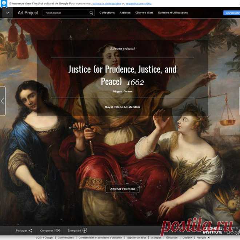The height and width of the screenshot is (240, 240).
Task: Open Google+ footer link
Action: 187,237
